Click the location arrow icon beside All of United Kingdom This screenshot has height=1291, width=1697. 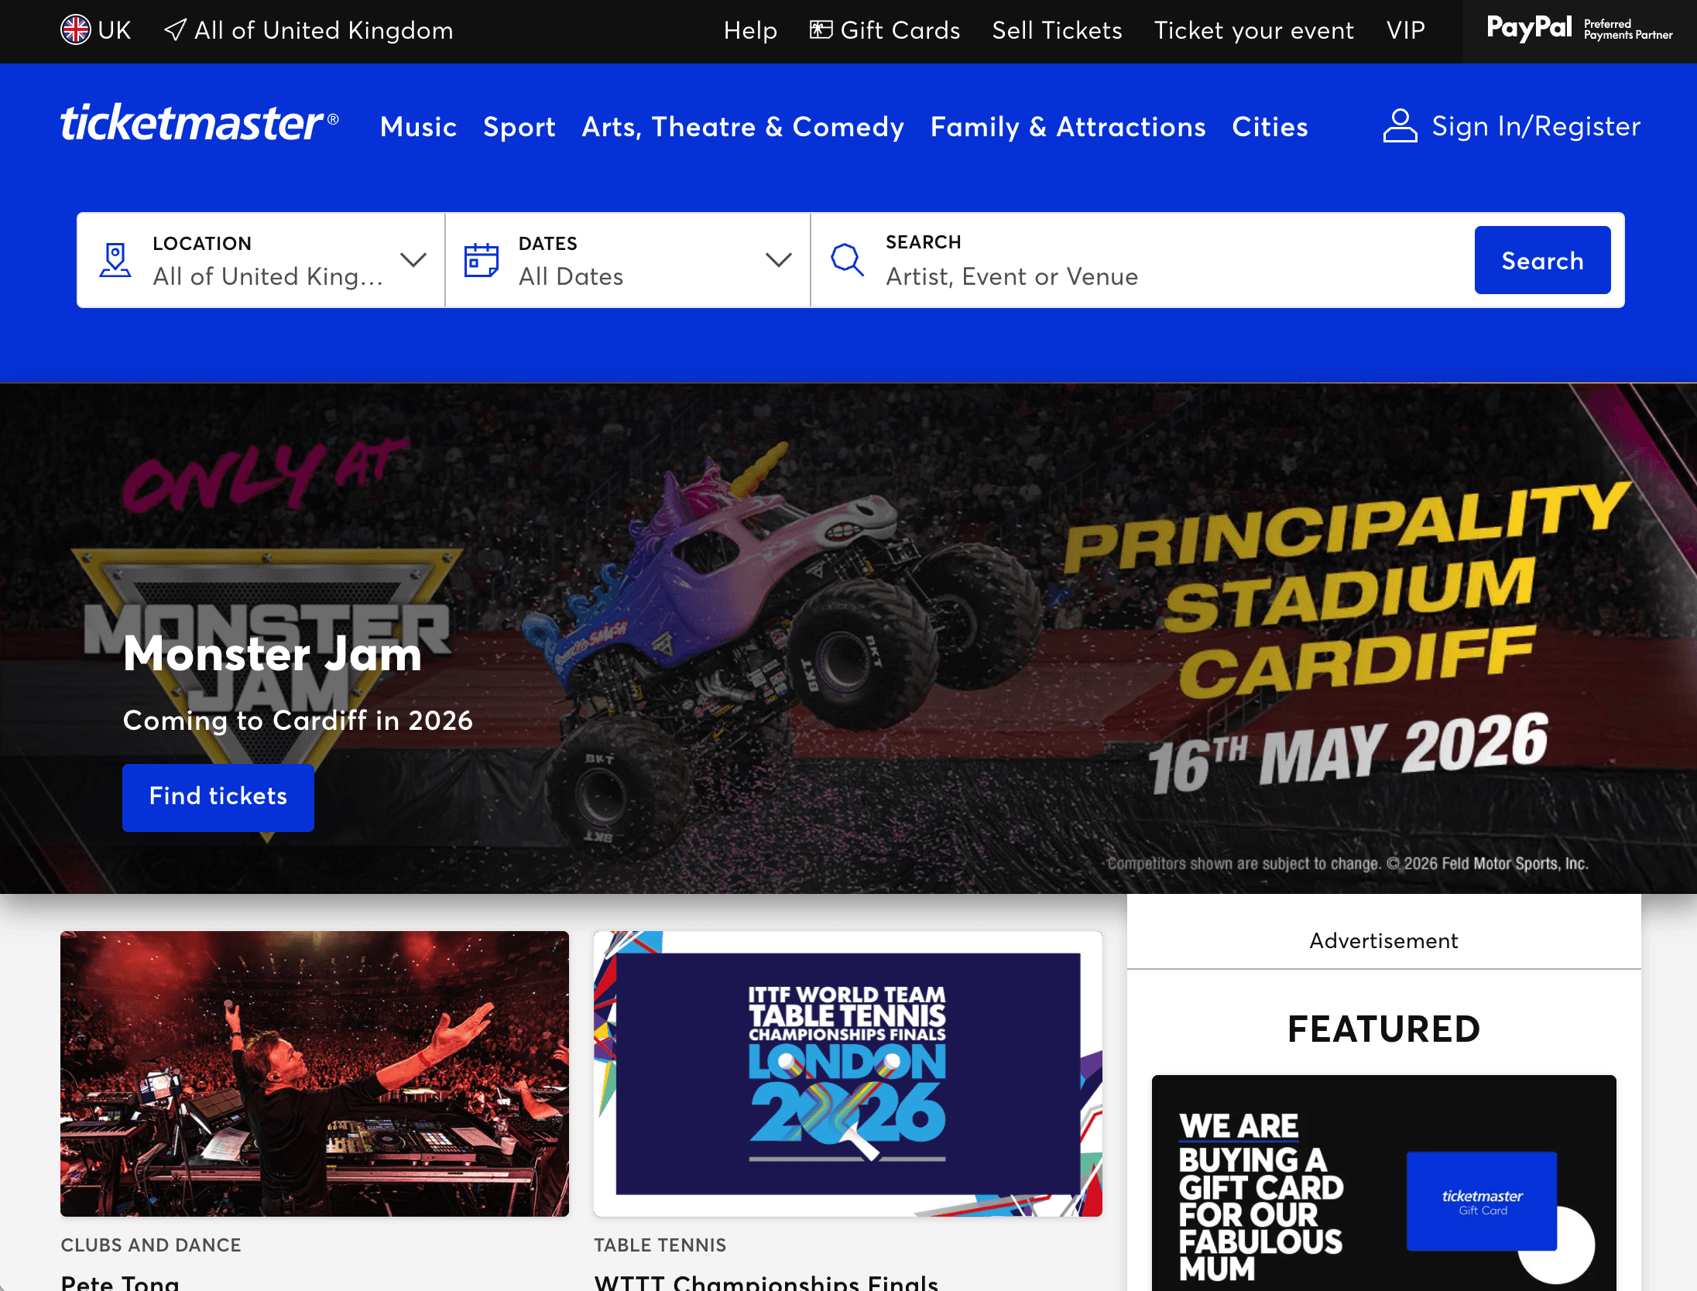pos(175,30)
